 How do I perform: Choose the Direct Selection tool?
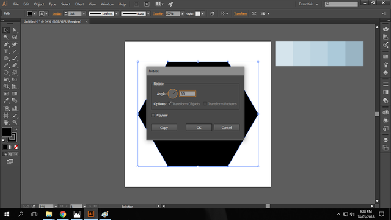(15, 30)
